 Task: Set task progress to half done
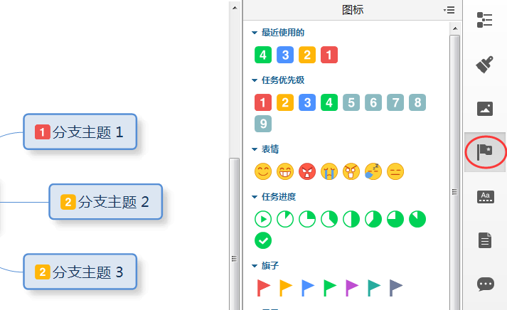[x=351, y=219]
